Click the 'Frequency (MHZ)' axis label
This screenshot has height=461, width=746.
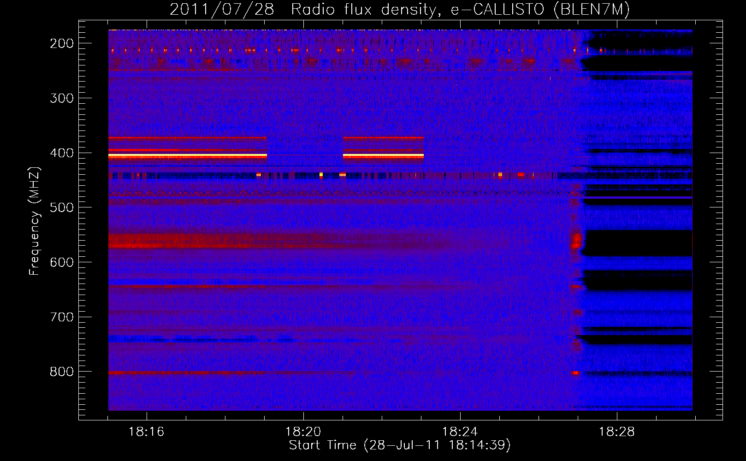pyautogui.click(x=35, y=221)
